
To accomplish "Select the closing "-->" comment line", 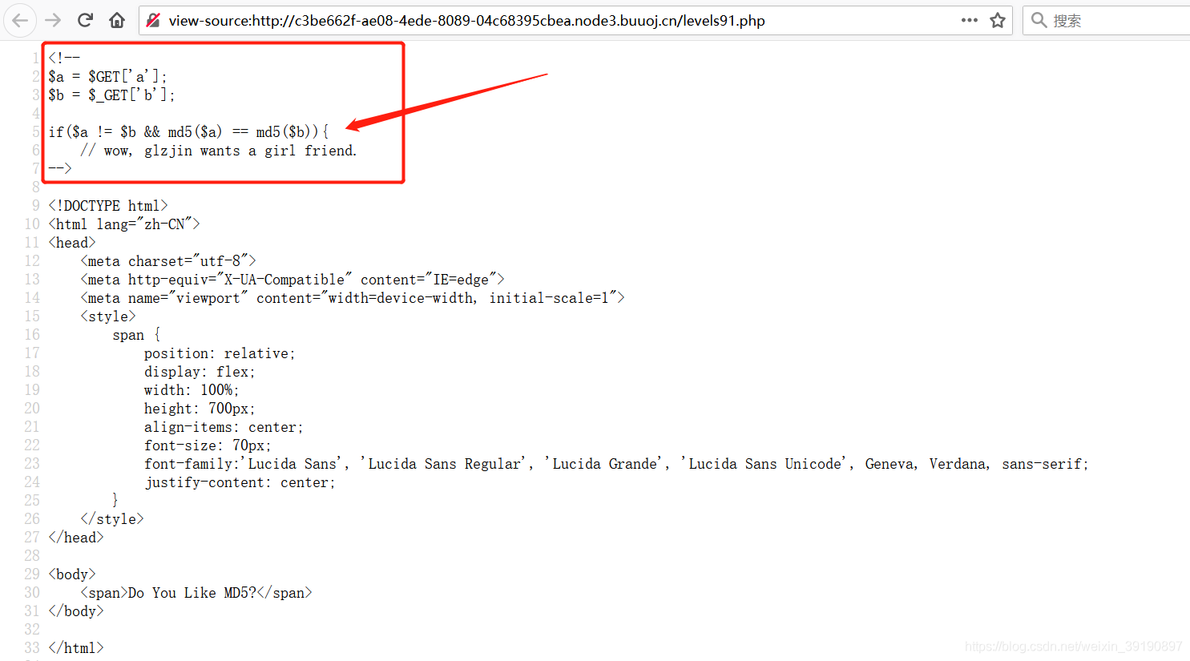I will [x=60, y=168].
